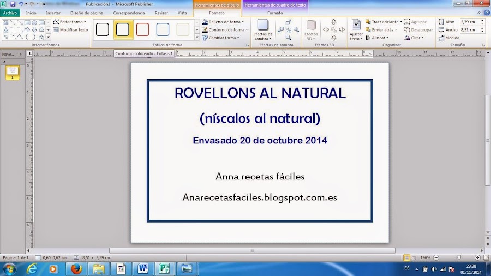The image size is (491, 276).
Task: Select the five-point star shape
Action: [x=41, y=37]
